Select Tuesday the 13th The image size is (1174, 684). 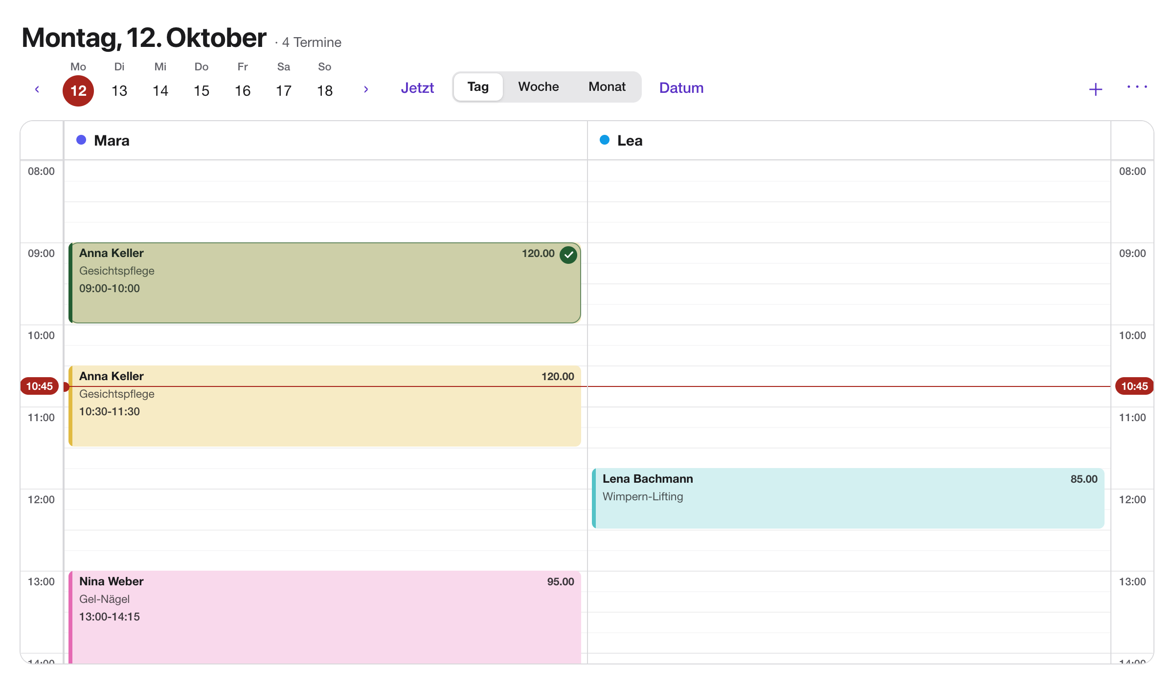click(119, 91)
